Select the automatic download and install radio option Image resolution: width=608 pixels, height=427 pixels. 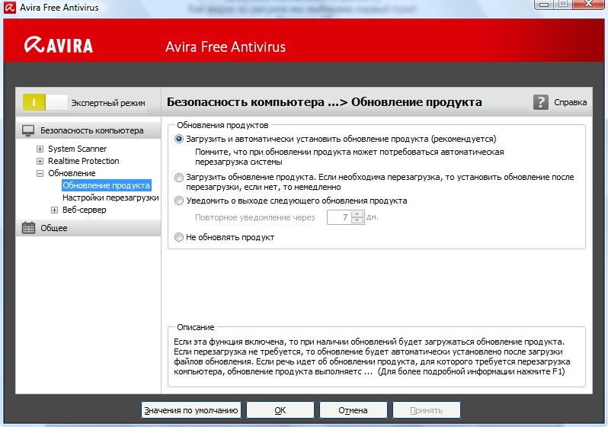tap(179, 139)
